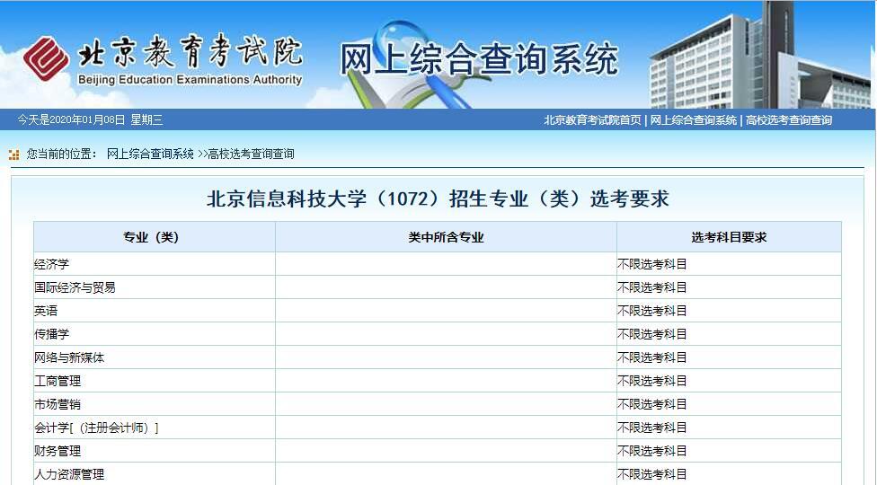Click 不限选考科目 in the 网络与新媒体 row

point(651,357)
